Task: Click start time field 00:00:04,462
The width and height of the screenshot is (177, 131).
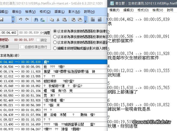Action: point(9,33)
